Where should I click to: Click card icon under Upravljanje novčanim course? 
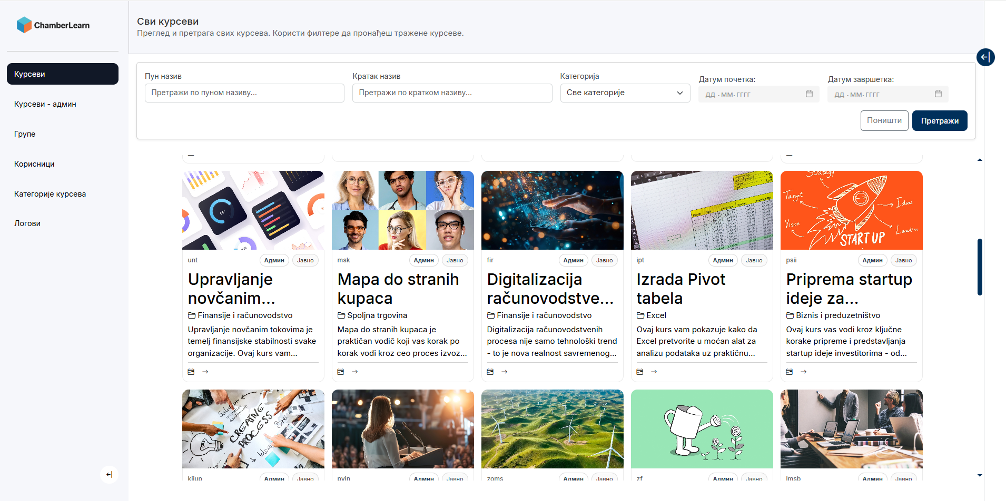click(x=191, y=372)
